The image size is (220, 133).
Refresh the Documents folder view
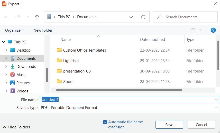click(x=143, y=17)
